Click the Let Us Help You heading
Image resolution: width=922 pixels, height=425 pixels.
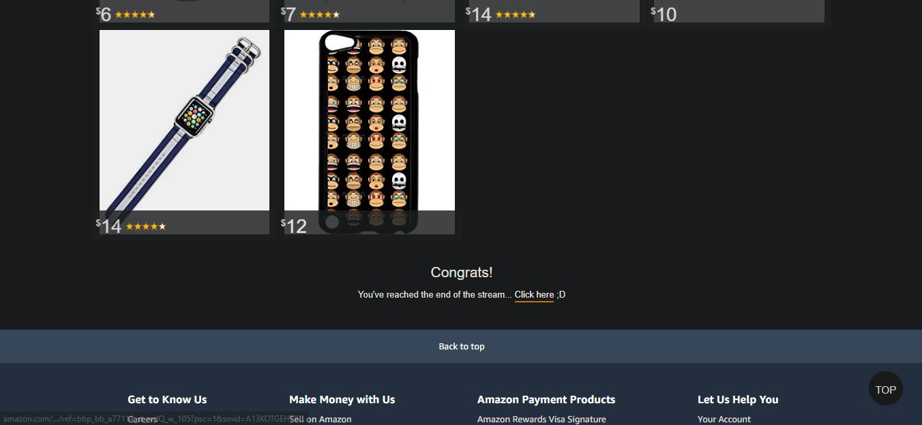[738, 400]
